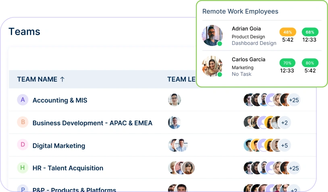Click the green H icon for HR - Talent Acquisition
This screenshot has width=328, height=192.
coord(23,168)
